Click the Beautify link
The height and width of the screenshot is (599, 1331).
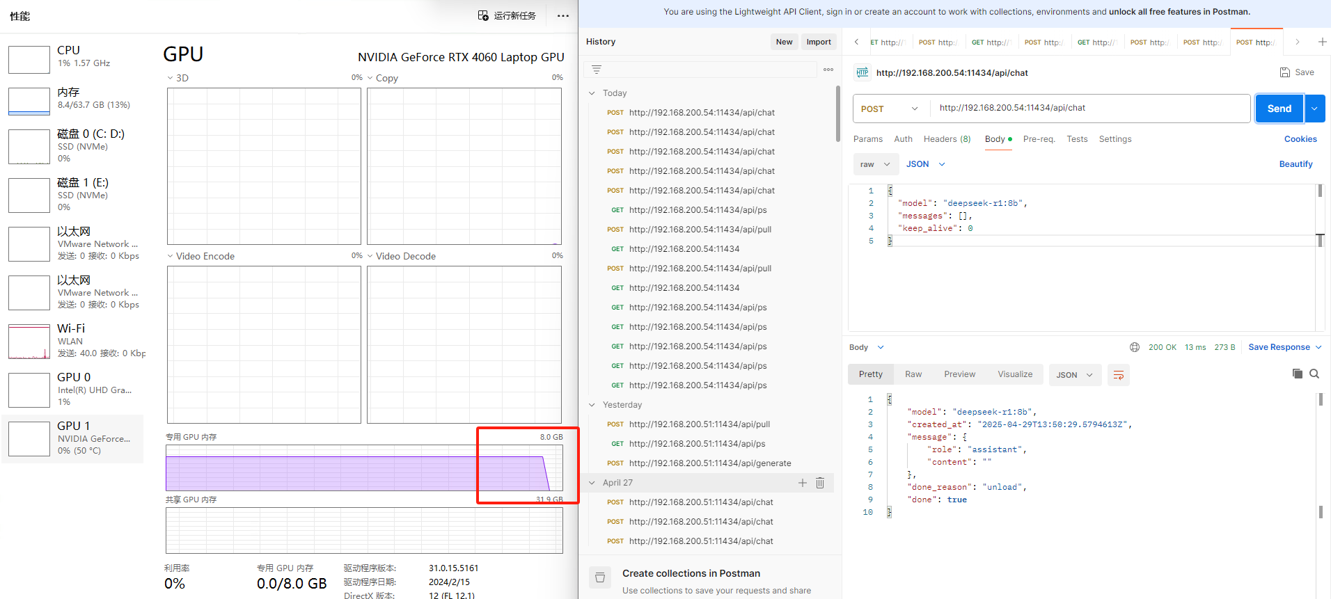coord(1295,164)
